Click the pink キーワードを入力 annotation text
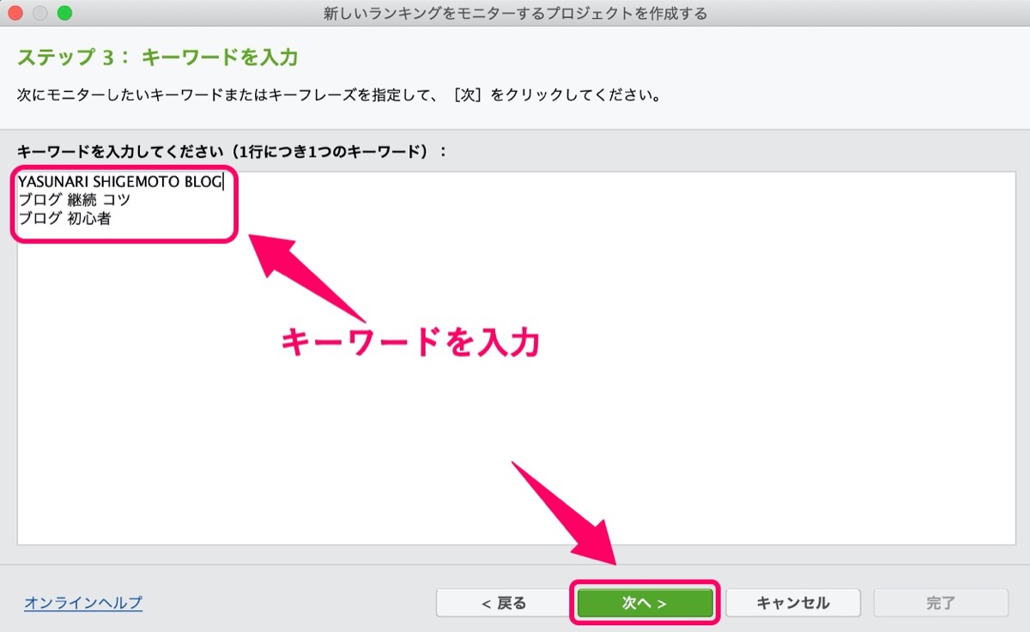This screenshot has width=1030, height=632. pos(411,343)
